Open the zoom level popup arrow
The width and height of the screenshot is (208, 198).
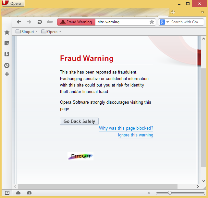149,193
